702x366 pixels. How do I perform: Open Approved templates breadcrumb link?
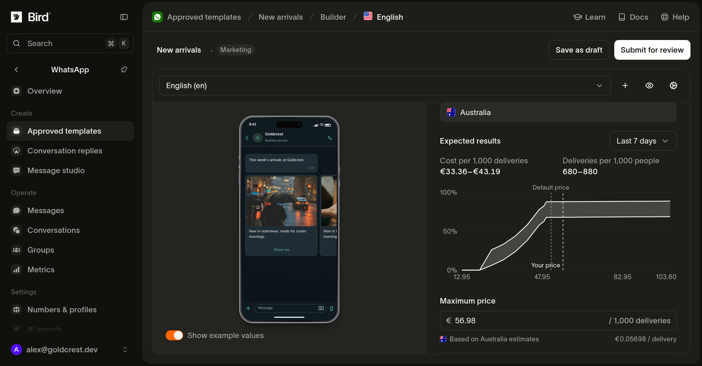point(204,17)
